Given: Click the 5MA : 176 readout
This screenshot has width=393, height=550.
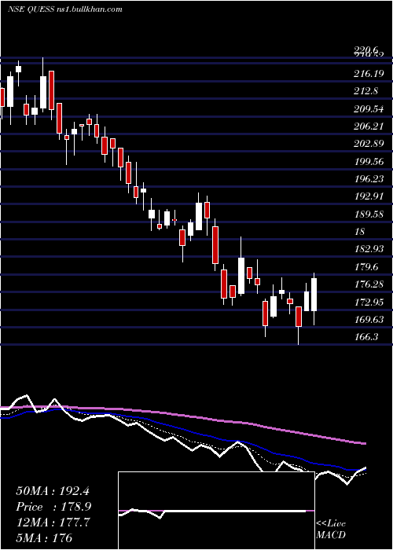Looking at the screenshot, I should [44, 537].
